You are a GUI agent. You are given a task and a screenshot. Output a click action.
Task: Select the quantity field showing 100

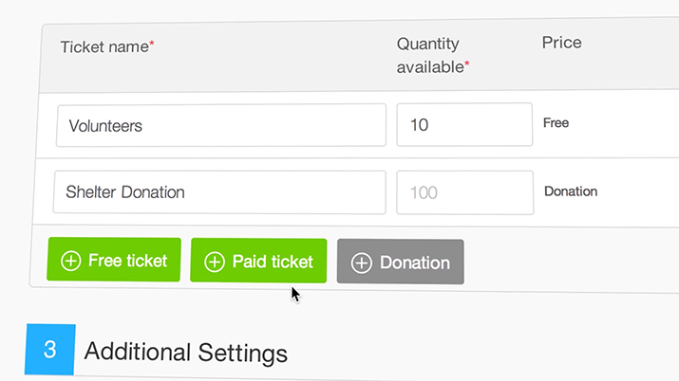[x=465, y=192]
